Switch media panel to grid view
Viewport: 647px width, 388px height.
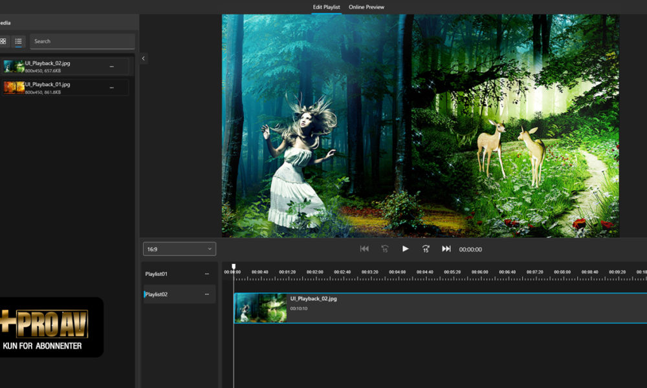[3, 41]
